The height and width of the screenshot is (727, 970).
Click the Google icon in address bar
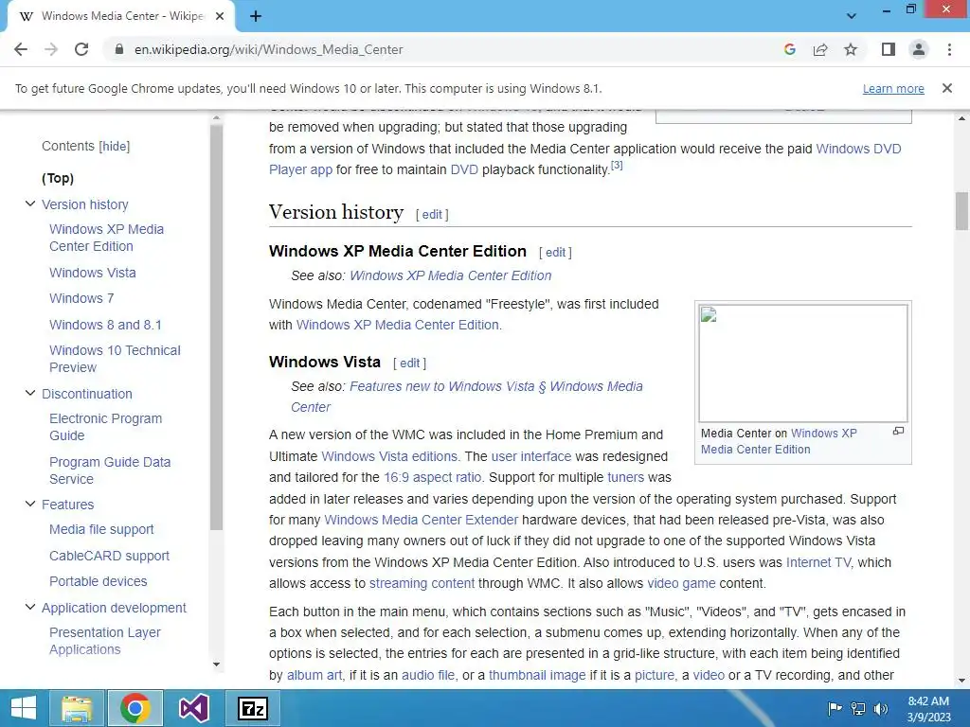(x=789, y=49)
